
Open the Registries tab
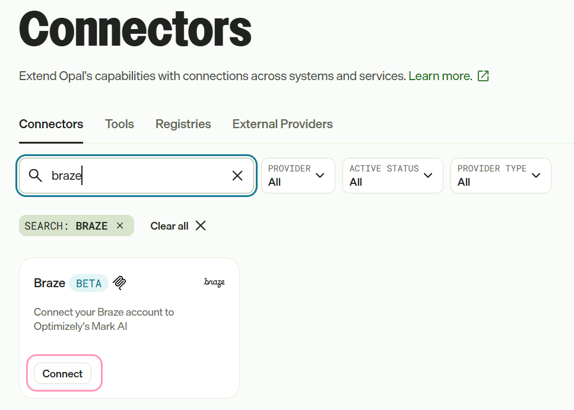pos(183,124)
